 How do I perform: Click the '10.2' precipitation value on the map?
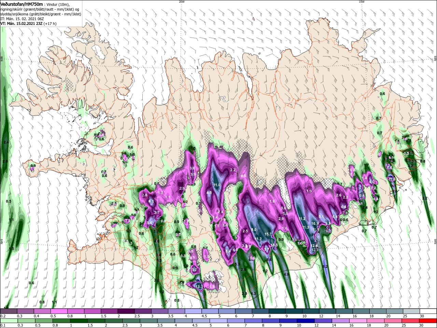(315, 223)
